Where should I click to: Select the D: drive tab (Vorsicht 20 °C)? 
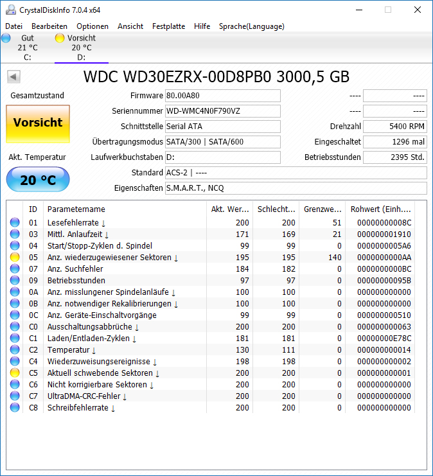click(82, 48)
